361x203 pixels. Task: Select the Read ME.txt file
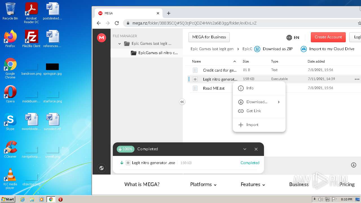213,88
